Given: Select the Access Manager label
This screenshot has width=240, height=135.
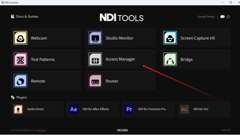Looking at the screenshot, I should pos(120,59).
